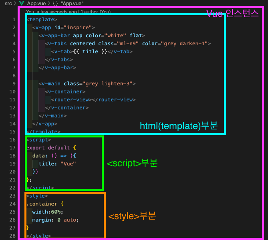Click the v-tabs centered line

coord(128,44)
